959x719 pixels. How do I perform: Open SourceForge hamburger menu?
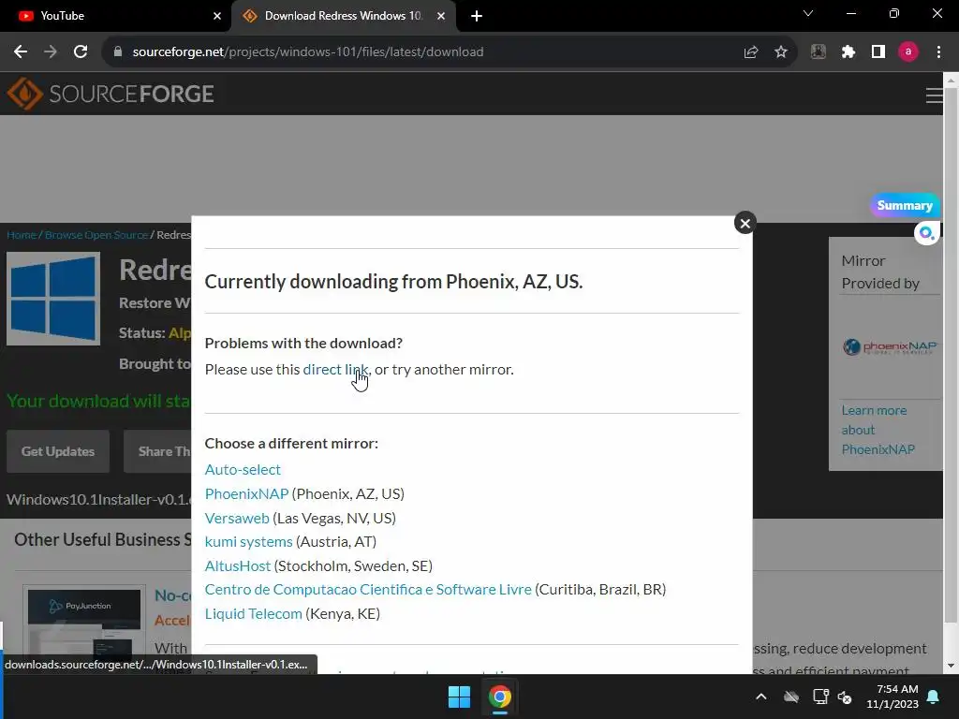point(934,95)
